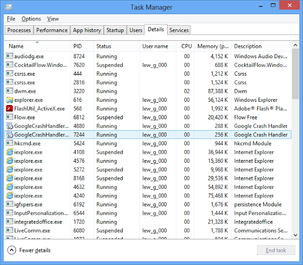This screenshot has width=303, height=265.
Task: Click the explorer.exe folder icon
Action: tap(9, 100)
